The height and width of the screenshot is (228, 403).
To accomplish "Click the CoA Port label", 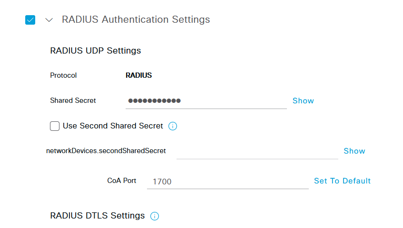I will (122, 181).
